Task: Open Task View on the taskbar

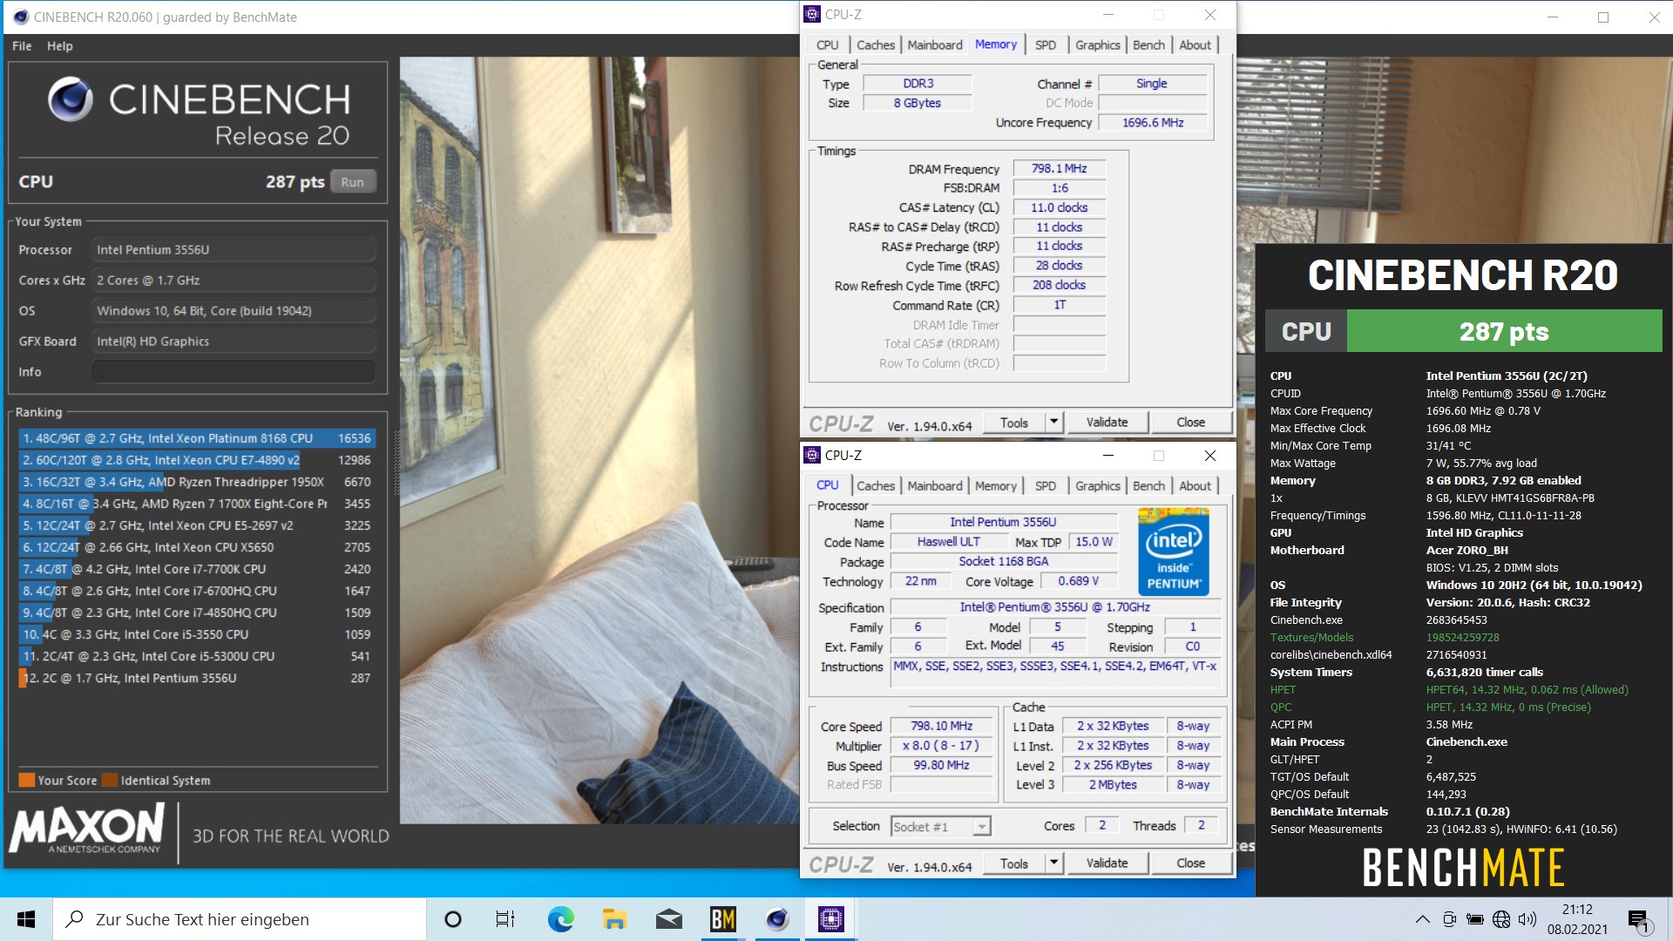Action: pyautogui.click(x=505, y=919)
